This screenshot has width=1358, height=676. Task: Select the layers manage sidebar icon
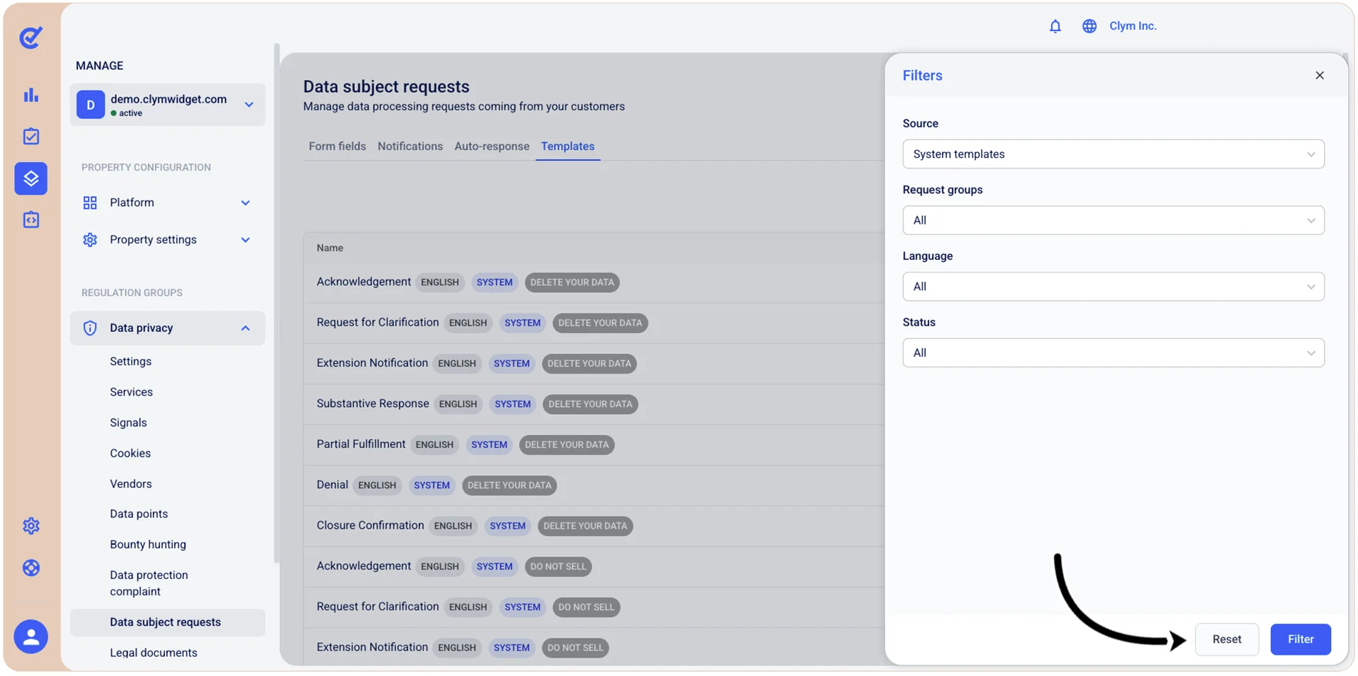click(30, 178)
